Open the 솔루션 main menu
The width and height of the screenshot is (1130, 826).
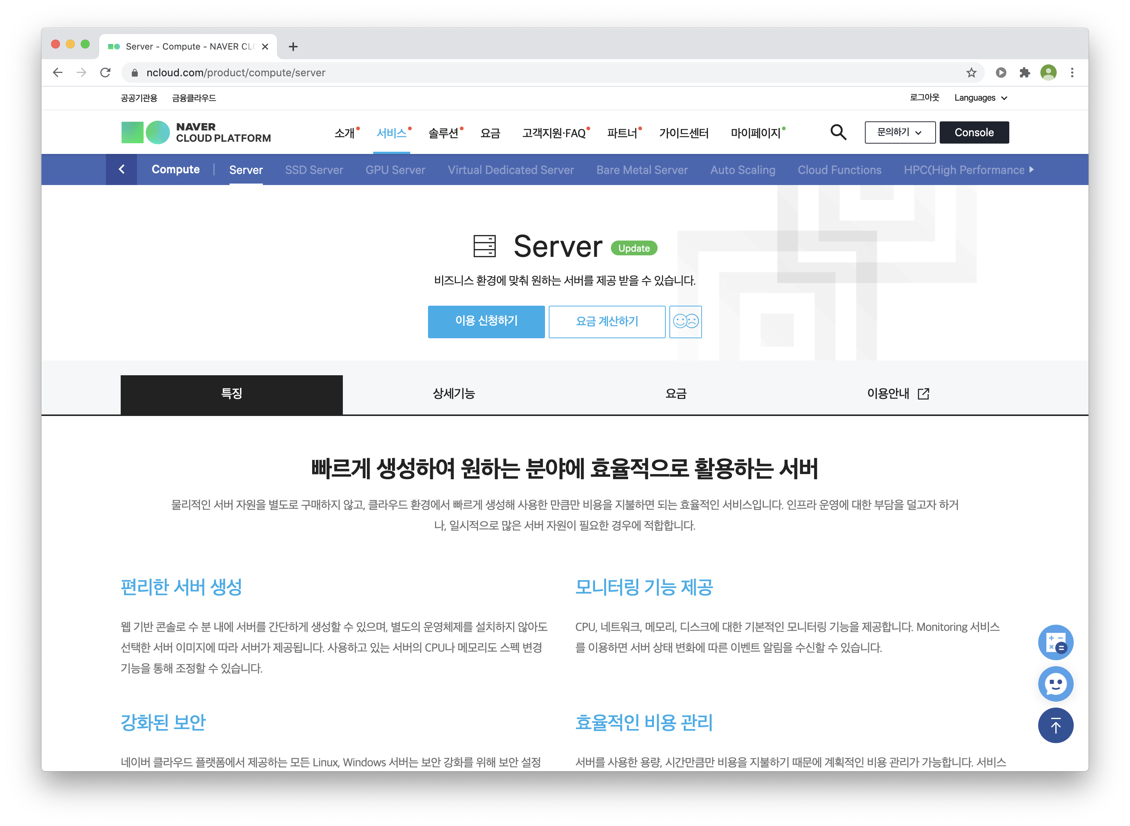click(443, 133)
